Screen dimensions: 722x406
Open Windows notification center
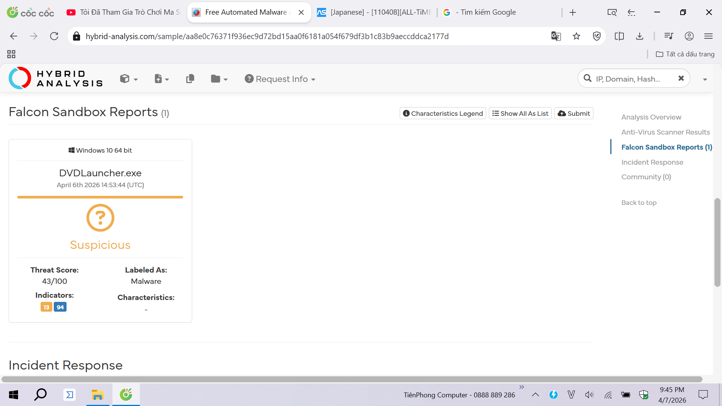[x=703, y=395]
